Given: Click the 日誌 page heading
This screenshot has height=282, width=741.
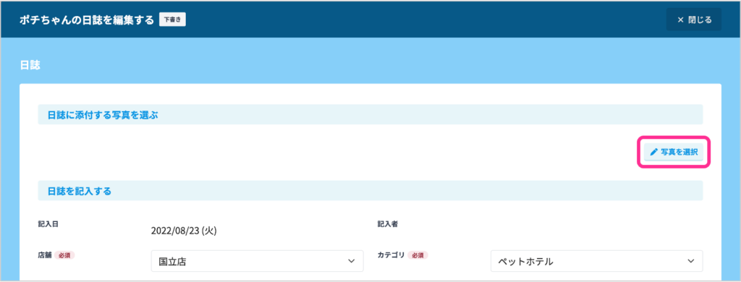Looking at the screenshot, I should [30, 65].
